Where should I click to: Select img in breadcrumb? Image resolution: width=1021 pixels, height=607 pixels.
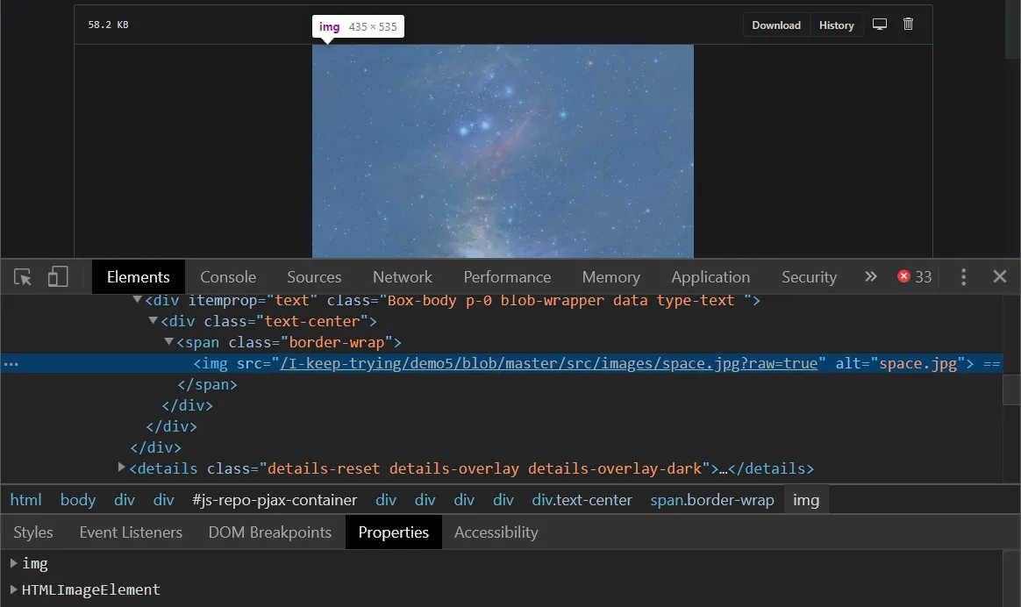tap(805, 499)
